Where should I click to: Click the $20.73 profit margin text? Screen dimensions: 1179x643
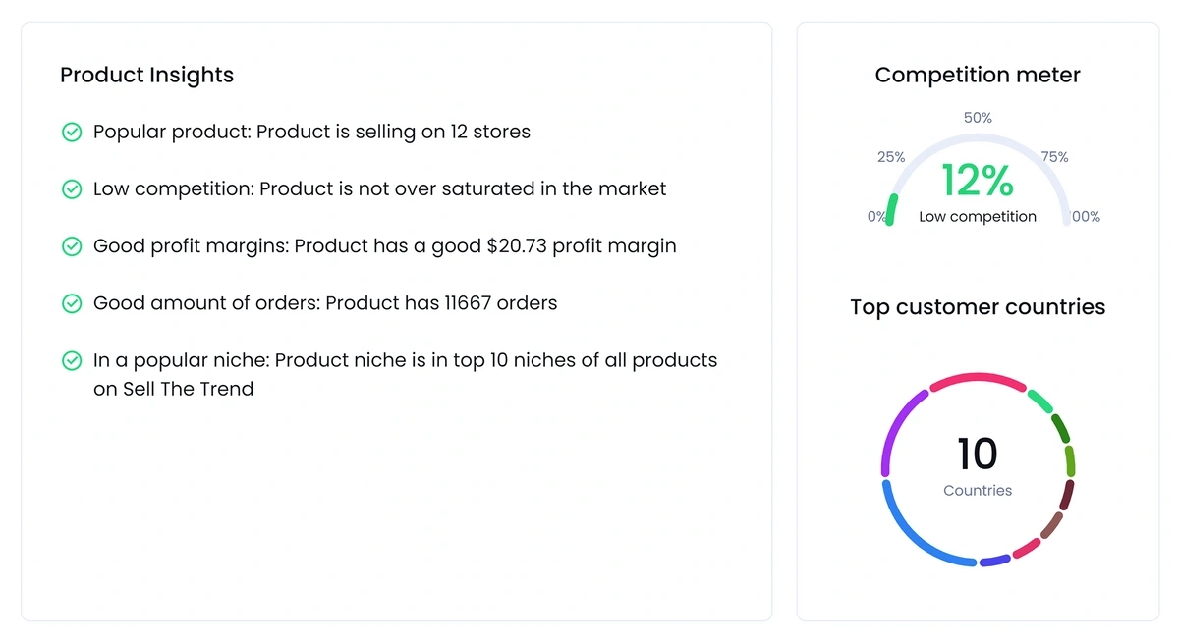[x=582, y=246]
